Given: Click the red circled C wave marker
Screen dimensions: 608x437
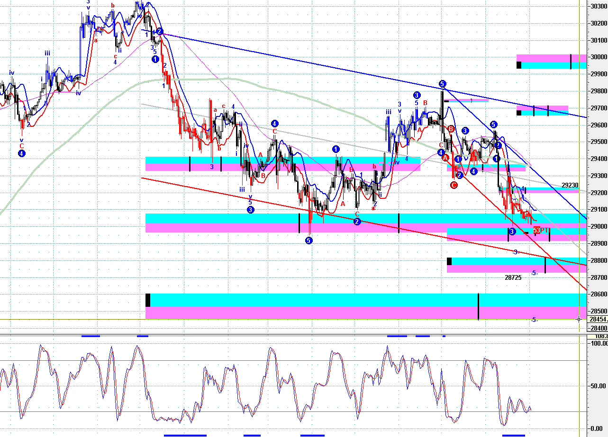Looking at the screenshot, I should click(454, 185).
